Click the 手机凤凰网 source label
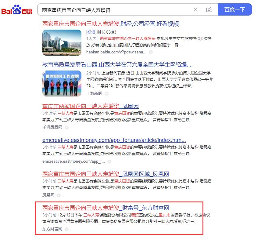 [x=52, y=128]
